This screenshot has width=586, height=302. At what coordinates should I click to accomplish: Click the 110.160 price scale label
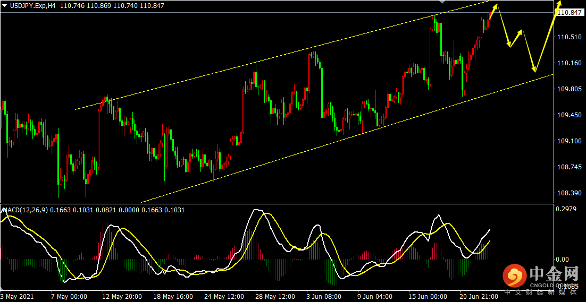click(569, 63)
